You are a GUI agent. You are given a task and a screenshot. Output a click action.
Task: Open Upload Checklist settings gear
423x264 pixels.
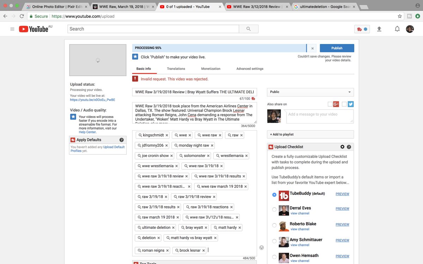[x=342, y=147]
